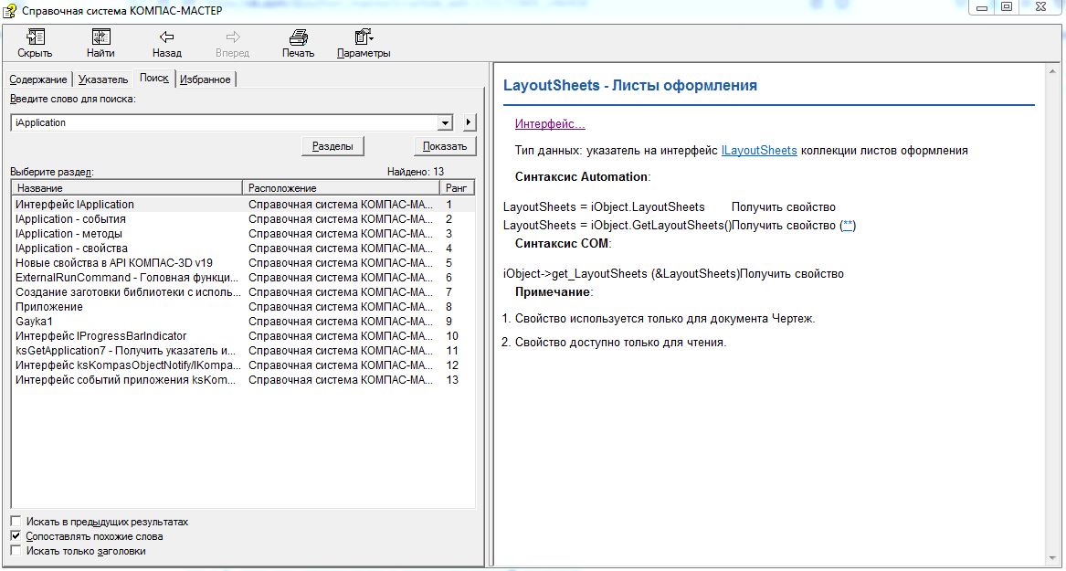Select result Интерфейс ksKompasObjectNotify/IKompa...

[243, 365]
